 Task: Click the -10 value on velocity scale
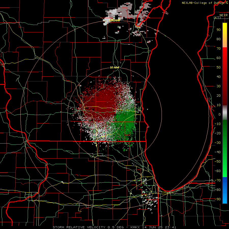click(x=218, y=124)
